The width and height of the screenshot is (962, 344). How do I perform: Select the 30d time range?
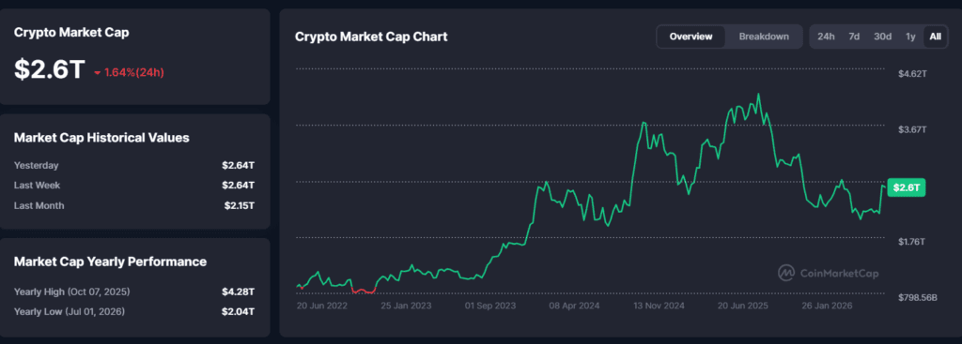[882, 37]
